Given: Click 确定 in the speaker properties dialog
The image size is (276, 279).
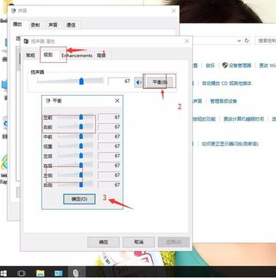Looking at the screenshot, I should (103, 243).
